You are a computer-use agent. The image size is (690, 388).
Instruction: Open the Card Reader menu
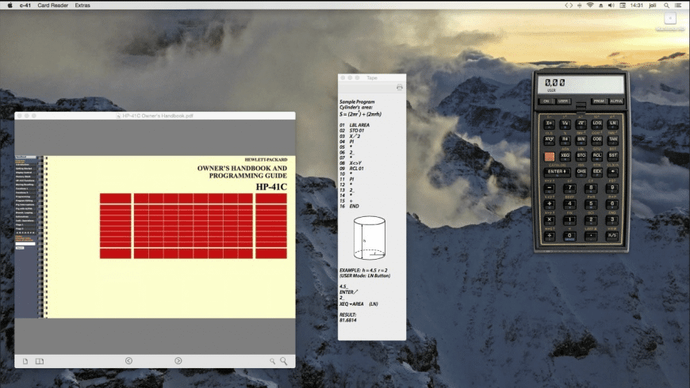pos(55,5)
